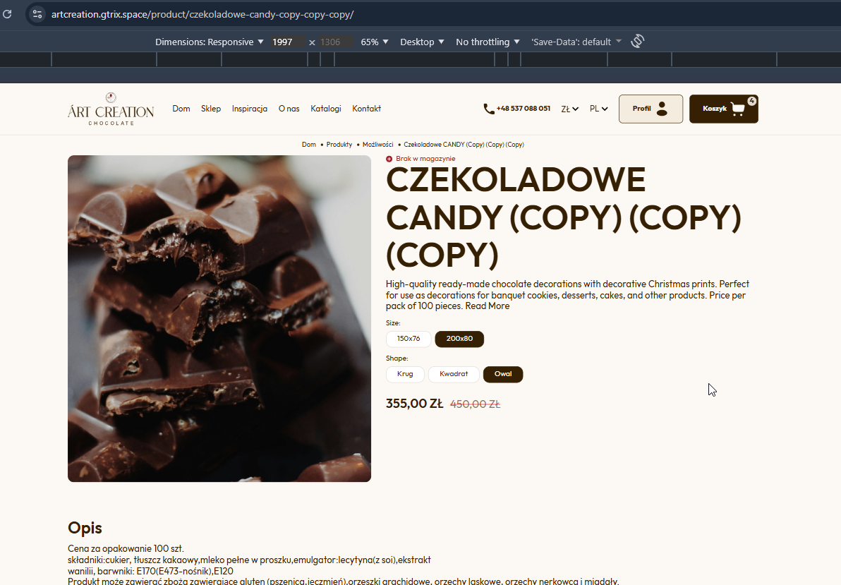Click the browser reload icon
841x585 pixels.
7,14
